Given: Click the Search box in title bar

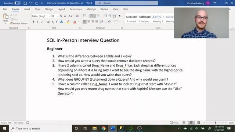Looking at the screenshot, I should tap(126, 3).
